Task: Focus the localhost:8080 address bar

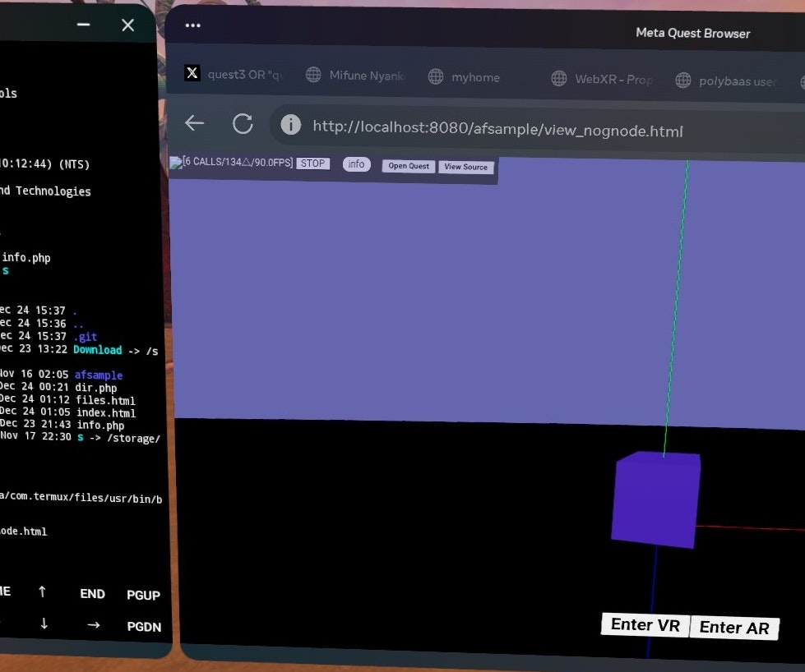Action: 497,129
